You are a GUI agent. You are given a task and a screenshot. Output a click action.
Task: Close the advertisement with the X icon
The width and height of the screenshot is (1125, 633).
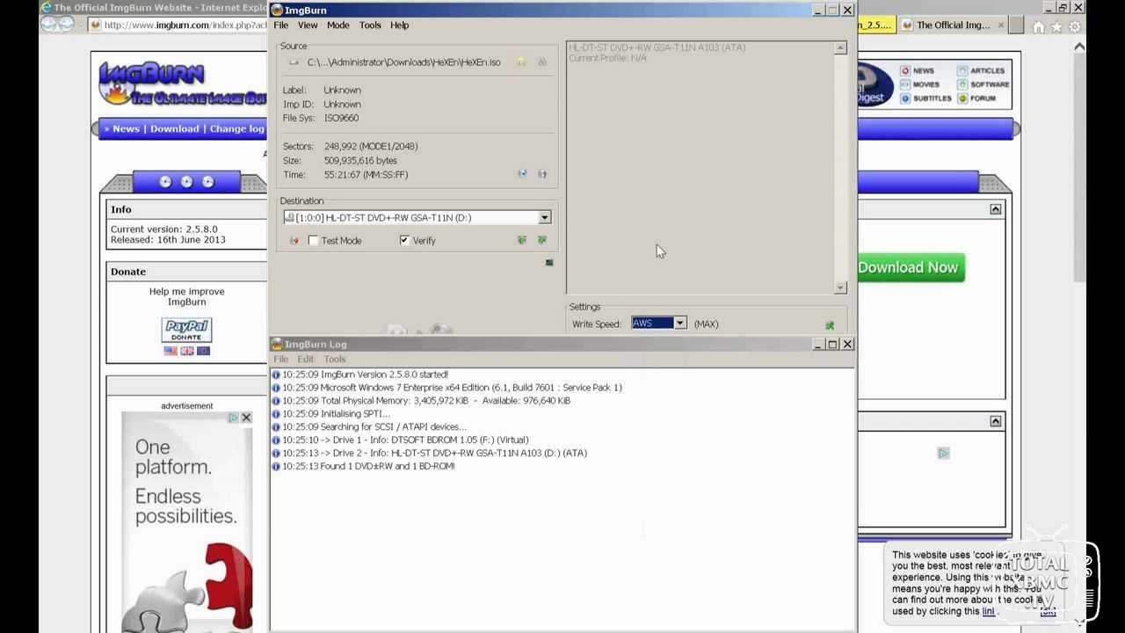[x=246, y=418]
